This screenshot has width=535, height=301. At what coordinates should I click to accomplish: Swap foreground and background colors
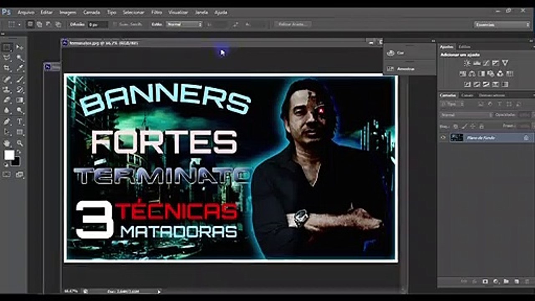point(18,152)
